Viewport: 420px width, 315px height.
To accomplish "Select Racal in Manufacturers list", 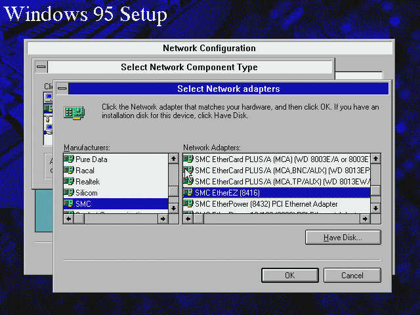I will 115,171.
